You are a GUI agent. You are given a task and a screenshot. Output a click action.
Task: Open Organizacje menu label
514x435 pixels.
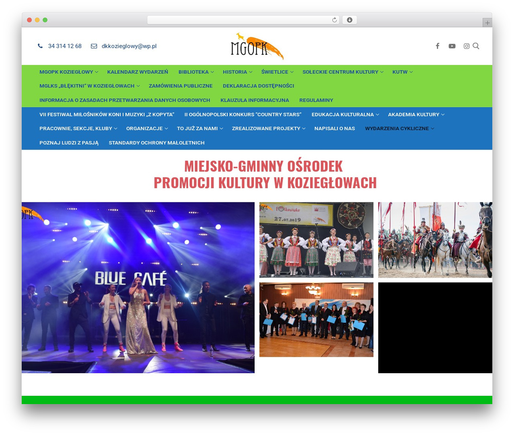click(x=145, y=129)
